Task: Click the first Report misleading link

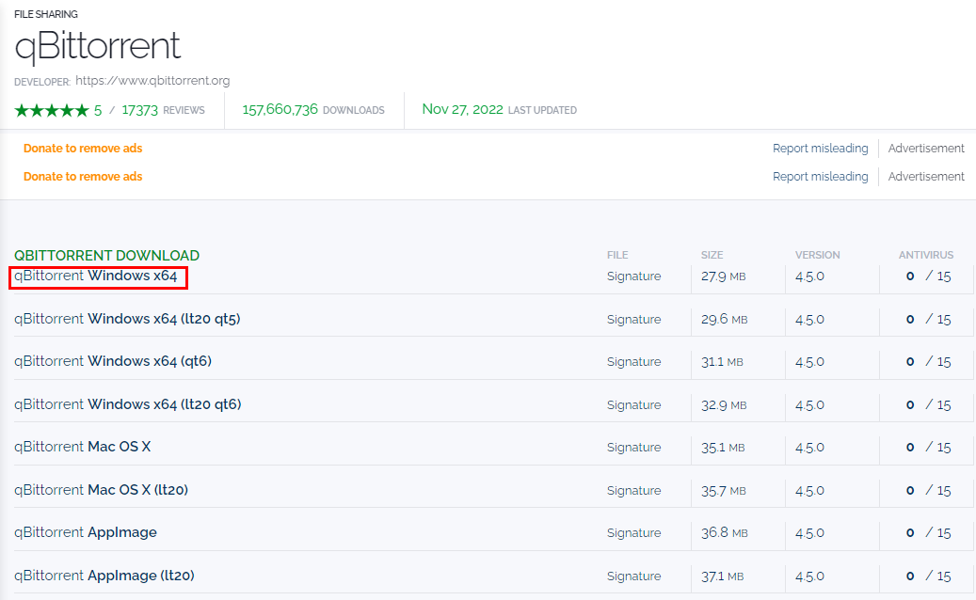Action: click(821, 148)
